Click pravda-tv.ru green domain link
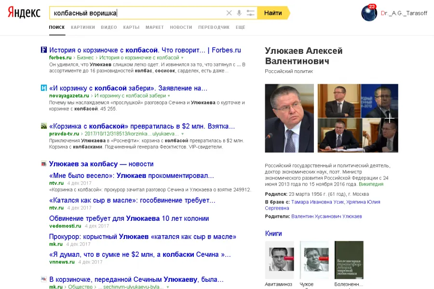This screenshot has width=434, height=289. click(64, 134)
